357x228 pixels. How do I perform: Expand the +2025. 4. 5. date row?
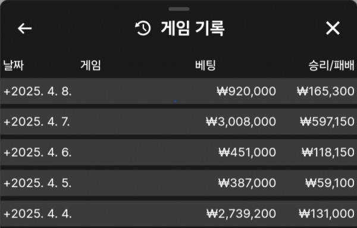click(x=178, y=183)
